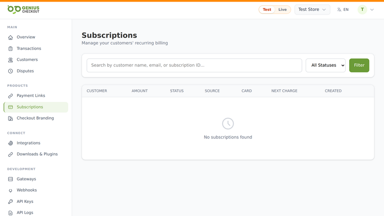Go to Webhooks
The width and height of the screenshot is (384, 216).
[36, 190]
